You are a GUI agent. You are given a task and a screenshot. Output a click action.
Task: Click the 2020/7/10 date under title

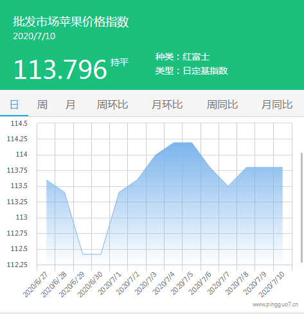34,36
